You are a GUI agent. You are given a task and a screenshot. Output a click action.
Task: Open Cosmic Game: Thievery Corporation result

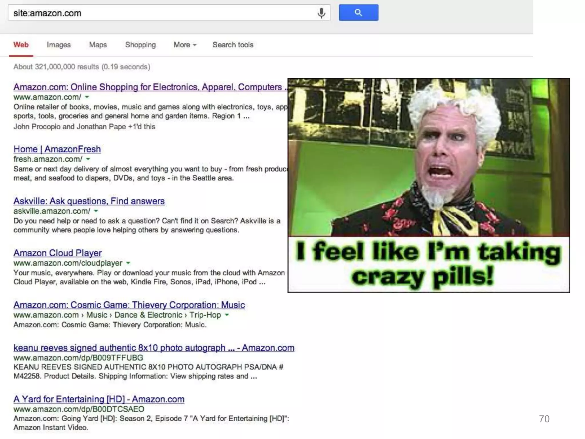[129, 305]
